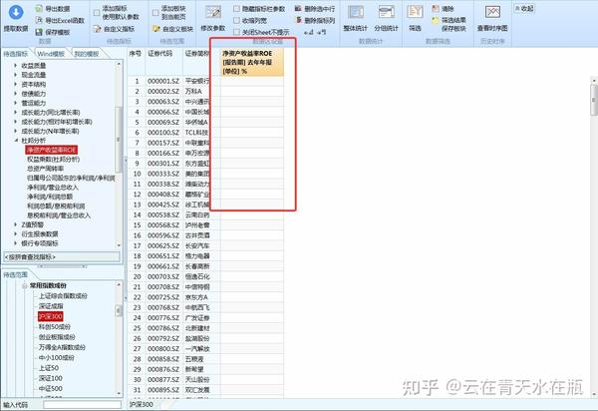598x411 pixels.
Task: Expand the 资本结构 tree node
Action: coord(16,84)
